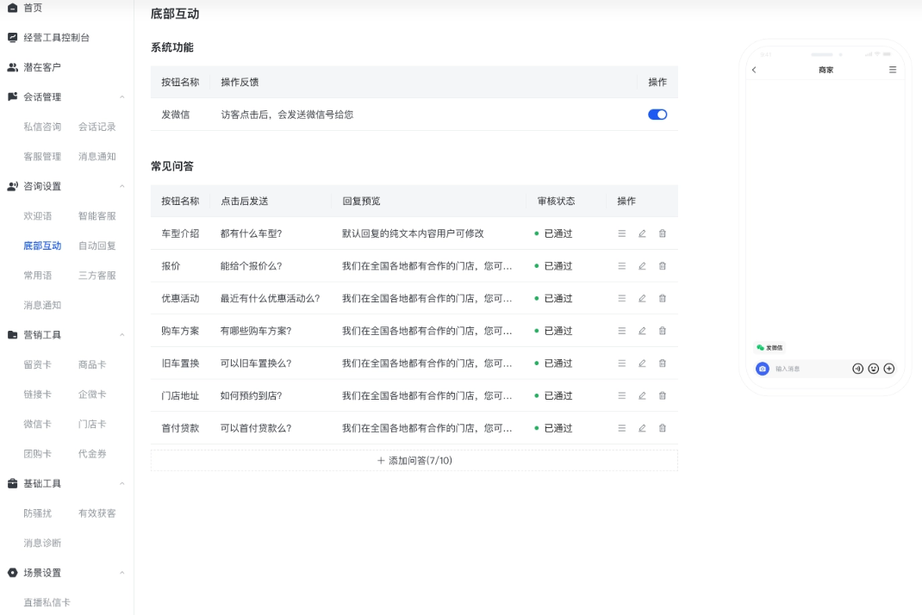Viewport: 922px width, 615px height.
Task: Delete the 首付贷款 entry with trash icon
Action: pos(662,427)
